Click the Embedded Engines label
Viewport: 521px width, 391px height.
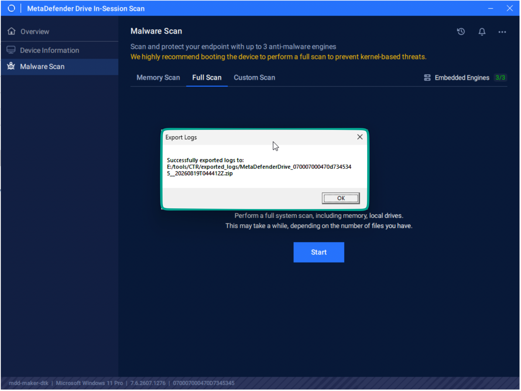[x=462, y=77]
